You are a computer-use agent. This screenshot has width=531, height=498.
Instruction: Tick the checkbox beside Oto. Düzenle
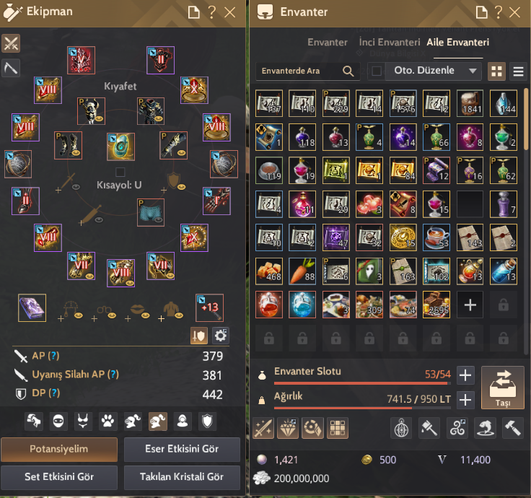(x=376, y=71)
